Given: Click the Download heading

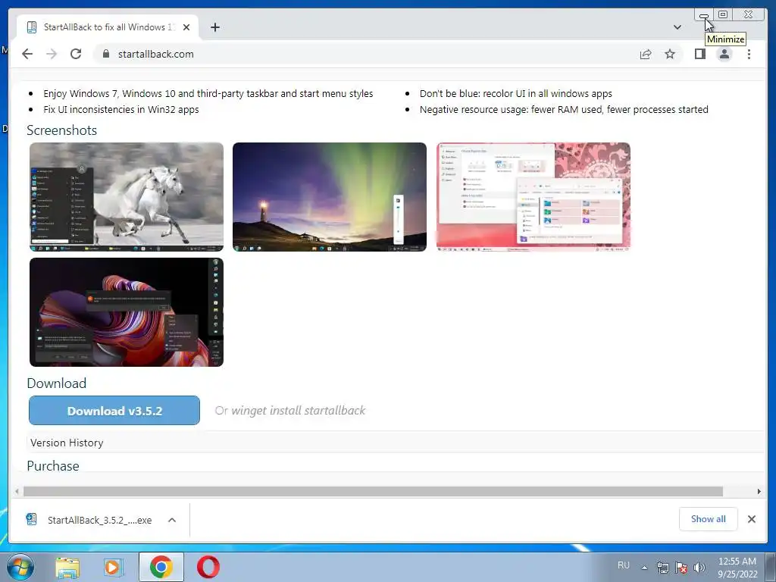Looking at the screenshot, I should pyautogui.click(x=56, y=383).
